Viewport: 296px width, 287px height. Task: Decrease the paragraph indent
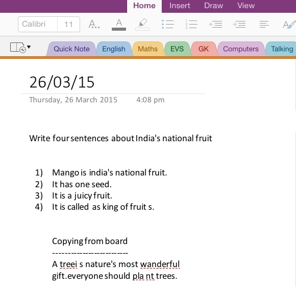tap(216, 25)
